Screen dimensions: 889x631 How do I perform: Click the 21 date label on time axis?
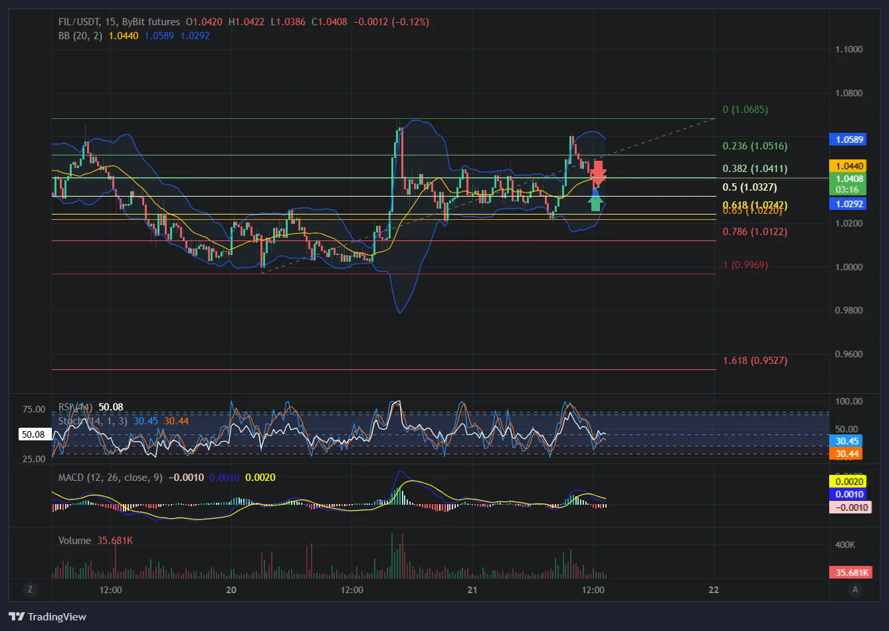click(472, 589)
